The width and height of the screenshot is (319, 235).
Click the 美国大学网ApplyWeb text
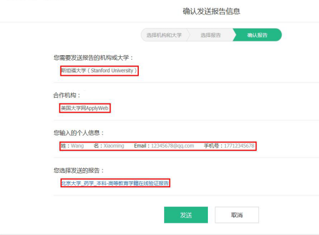click(85, 108)
